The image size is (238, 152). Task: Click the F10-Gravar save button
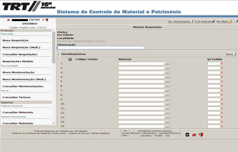click(x=204, y=21)
